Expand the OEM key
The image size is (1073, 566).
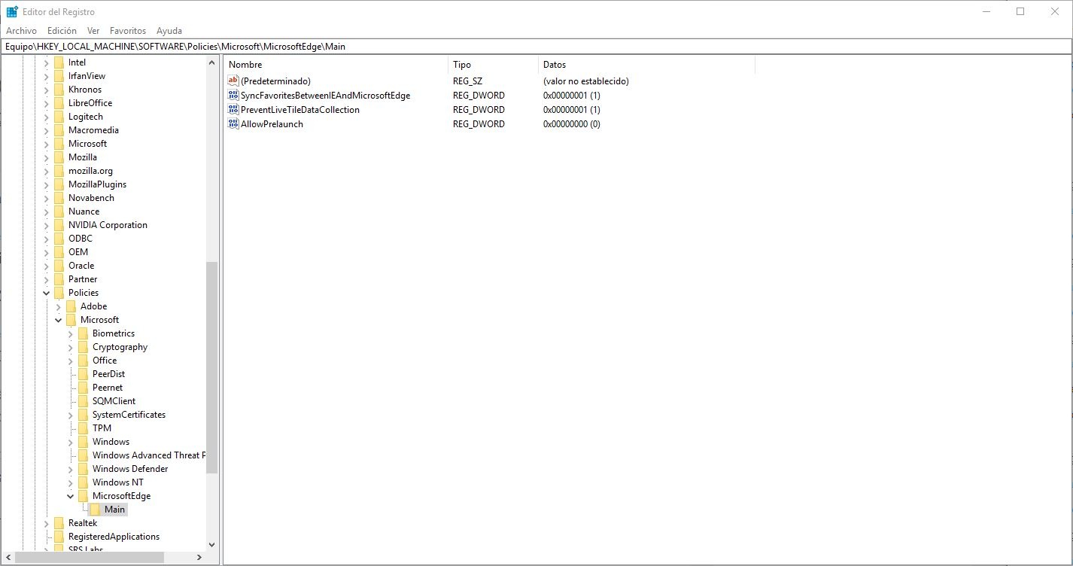pyautogui.click(x=47, y=252)
